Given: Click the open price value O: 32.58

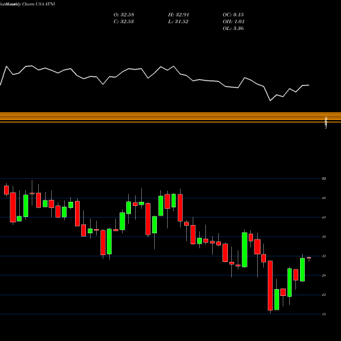Looking at the screenshot, I should click(123, 15).
